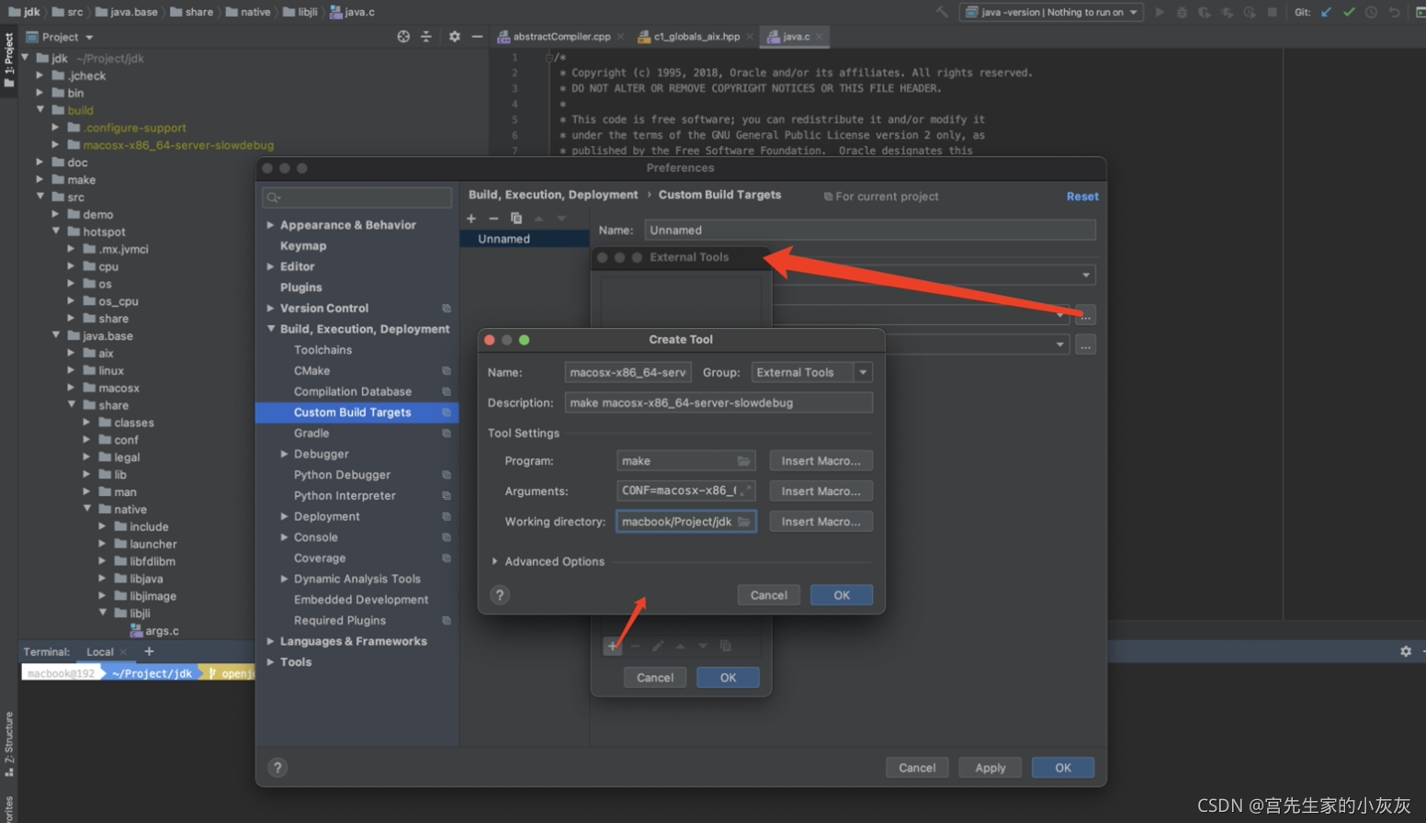The image size is (1426, 823).
Task: Add a new terminal session with the plus icon
Action: [x=149, y=651]
